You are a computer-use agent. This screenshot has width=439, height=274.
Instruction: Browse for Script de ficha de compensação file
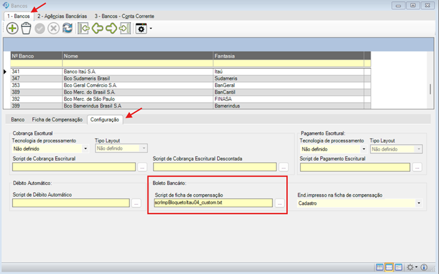tap(279, 203)
